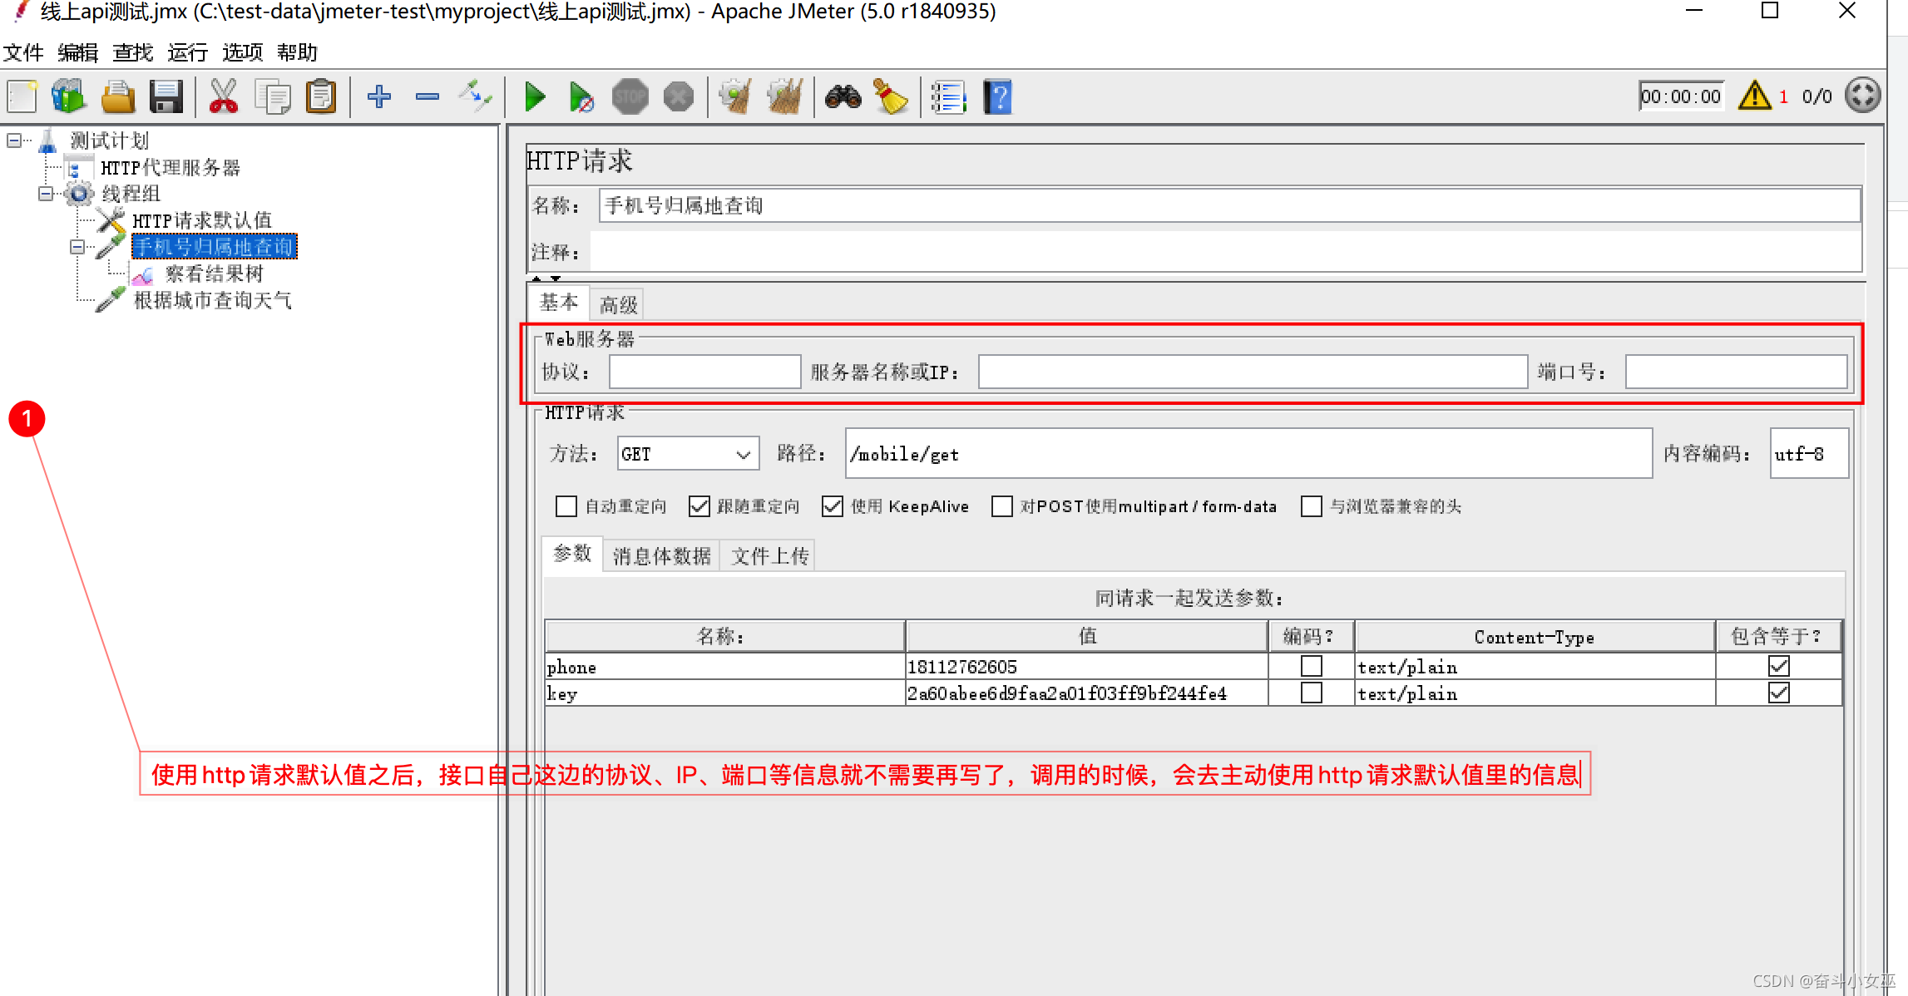
Task: Open the 文件 menu
Action: [x=23, y=52]
